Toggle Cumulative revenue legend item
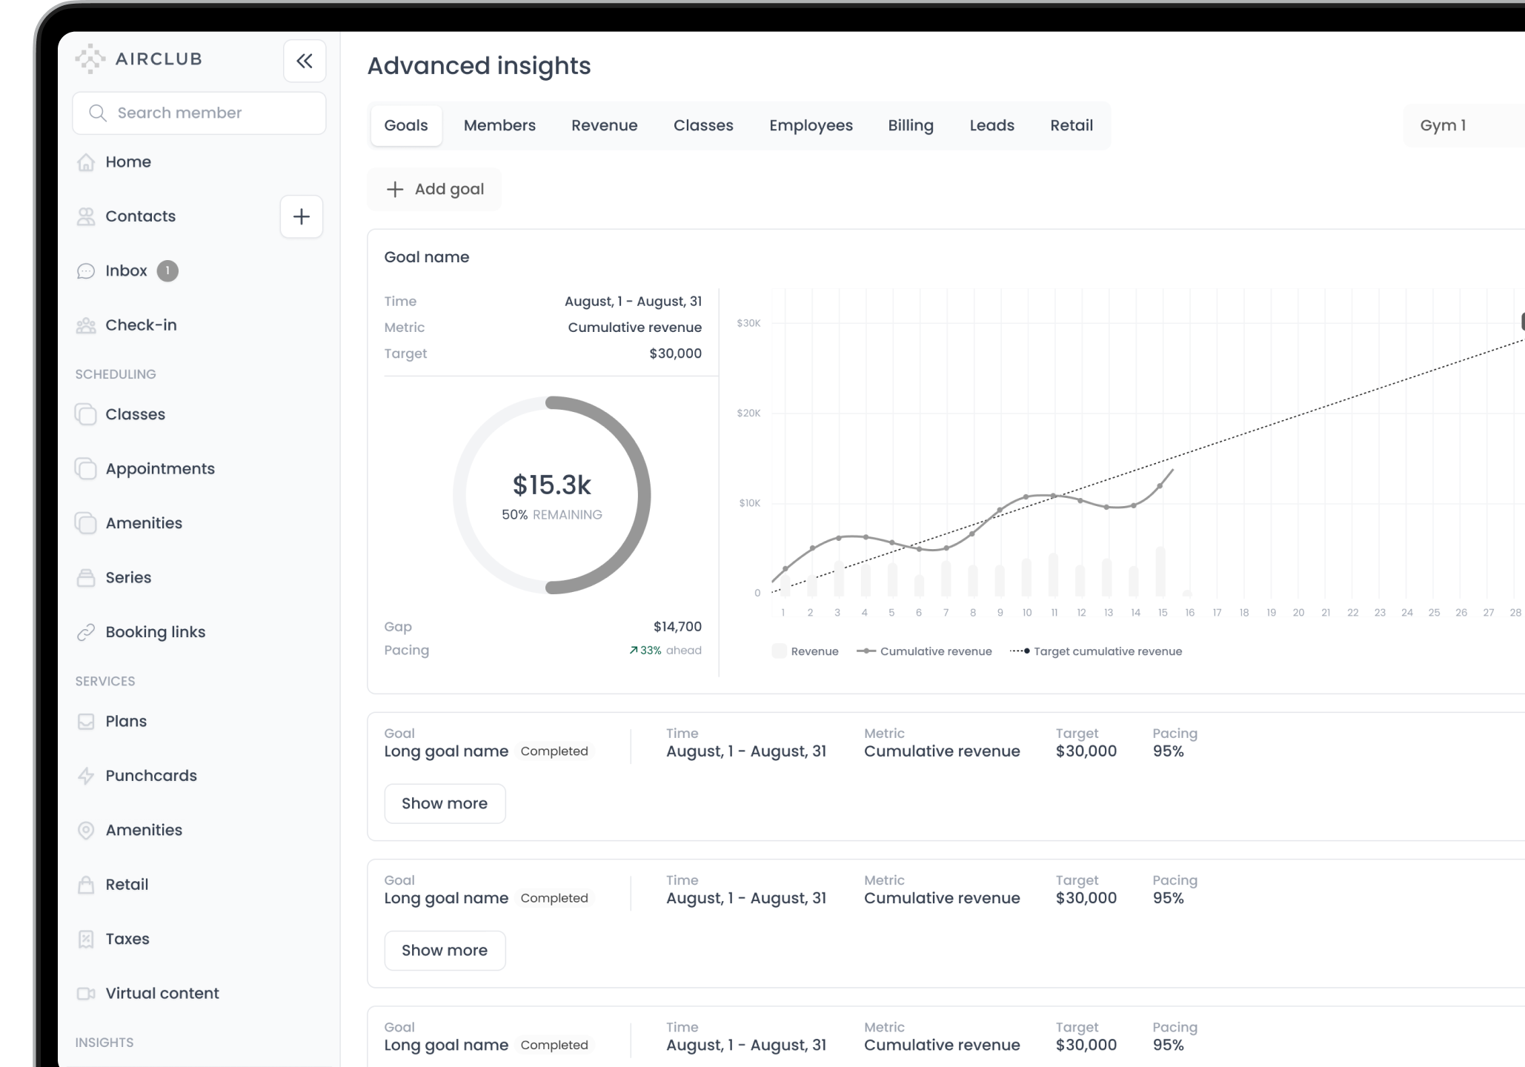The width and height of the screenshot is (1525, 1067). [x=924, y=651]
